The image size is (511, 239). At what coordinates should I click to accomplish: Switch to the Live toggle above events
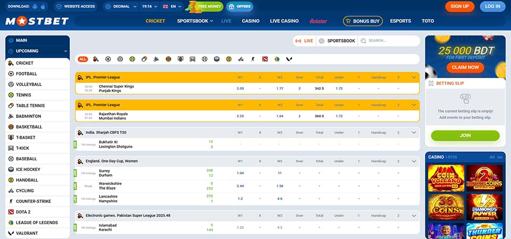(304, 41)
